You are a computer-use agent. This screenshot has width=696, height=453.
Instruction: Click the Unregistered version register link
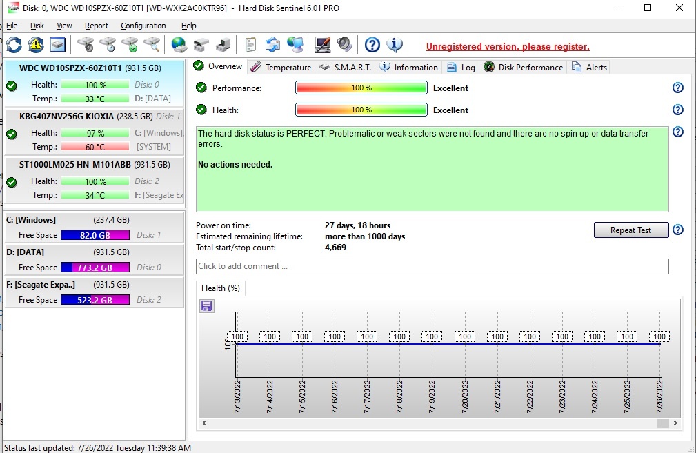508,47
